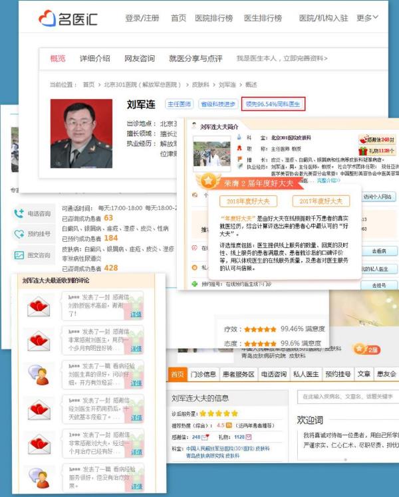The width and height of the screenshot is (399, 497).
Task: Open the 私人医生 tab
Action: 306,374
